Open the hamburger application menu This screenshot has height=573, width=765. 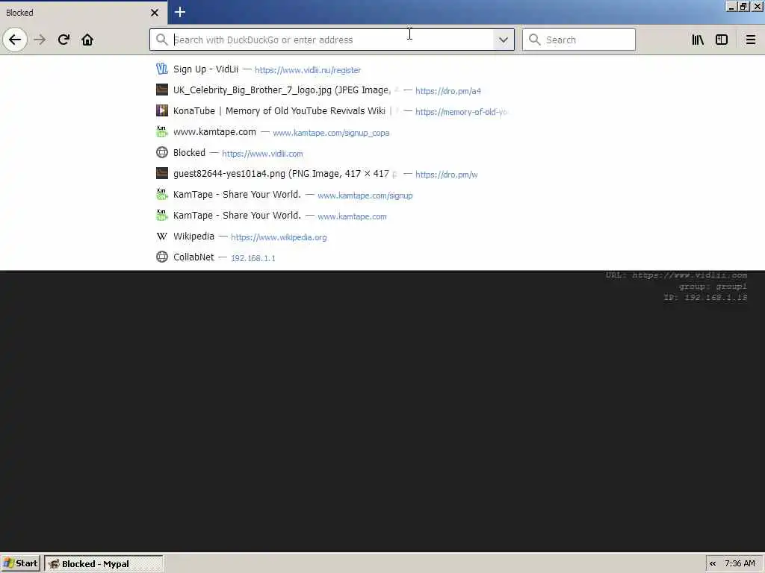(750, 40)
